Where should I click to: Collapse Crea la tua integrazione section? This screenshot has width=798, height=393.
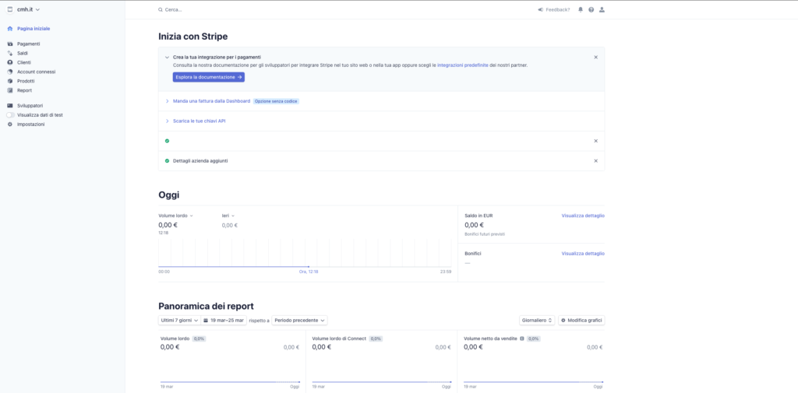coord(167,58)
